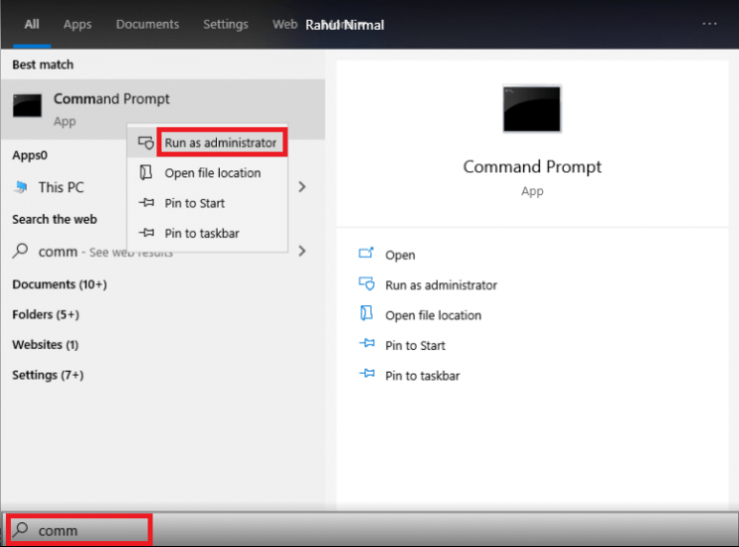Open comm web search result
Viewport: 739px width, 547px height.
click(x=106, y=252)
